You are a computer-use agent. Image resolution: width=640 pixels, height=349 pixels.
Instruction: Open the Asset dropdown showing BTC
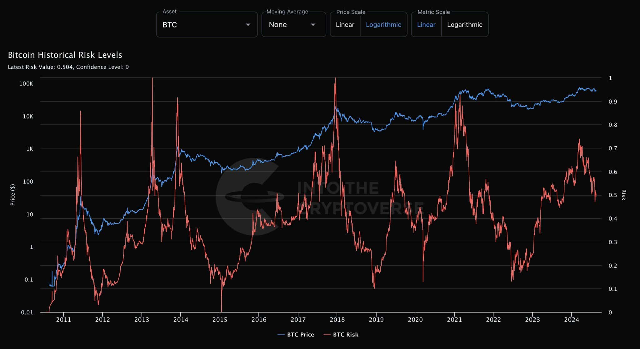(207, 25)
